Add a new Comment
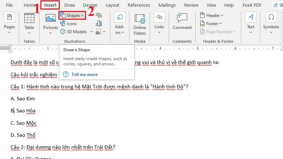The height and width of the screenshot is (159, 283). click(182, 21)
